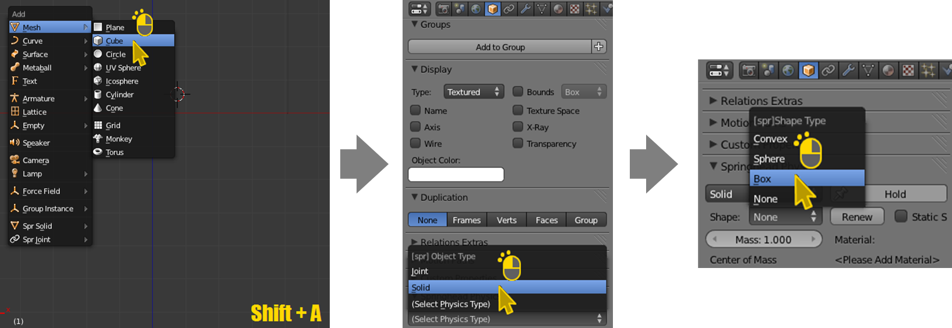Screen dimensions: 952x328
Task: Open Texture checkerboard tab above Relations Extras
Action: coord(908,70)
